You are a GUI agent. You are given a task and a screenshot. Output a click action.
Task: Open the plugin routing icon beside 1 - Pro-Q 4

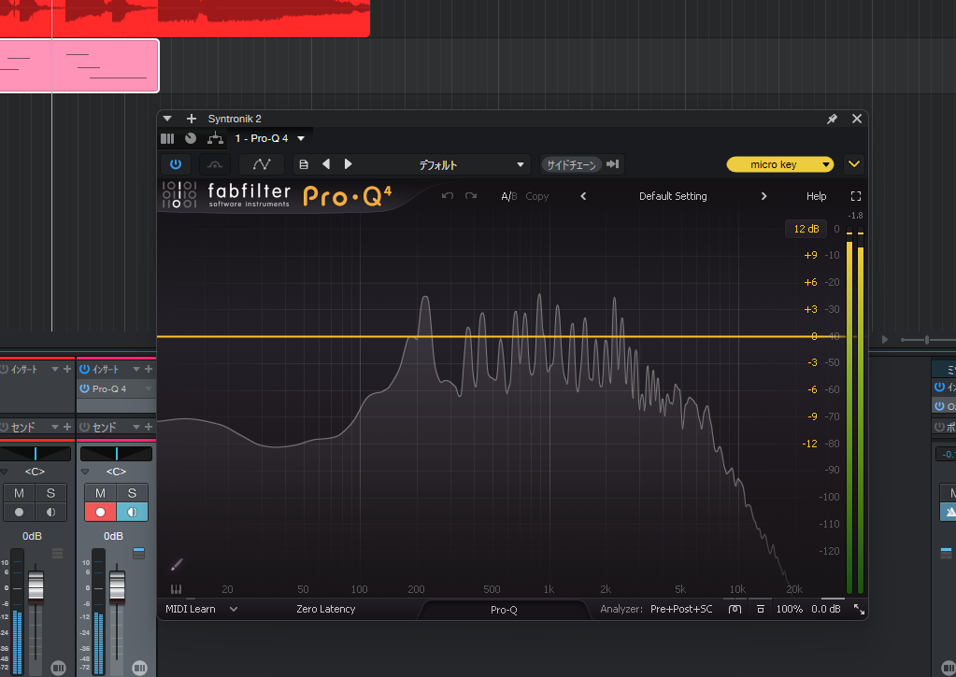215,138
